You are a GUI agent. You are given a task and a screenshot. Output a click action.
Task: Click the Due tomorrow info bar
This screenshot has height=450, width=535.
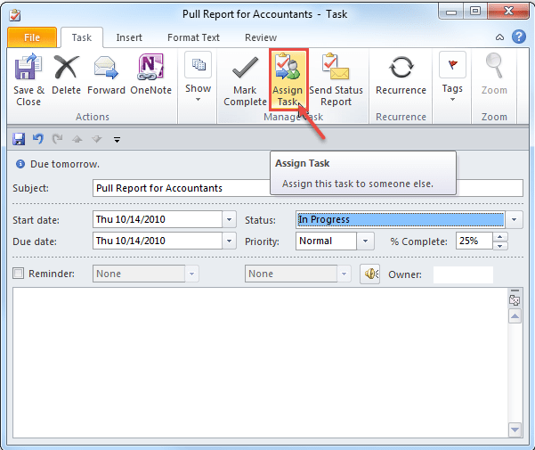tap(58, 164)
